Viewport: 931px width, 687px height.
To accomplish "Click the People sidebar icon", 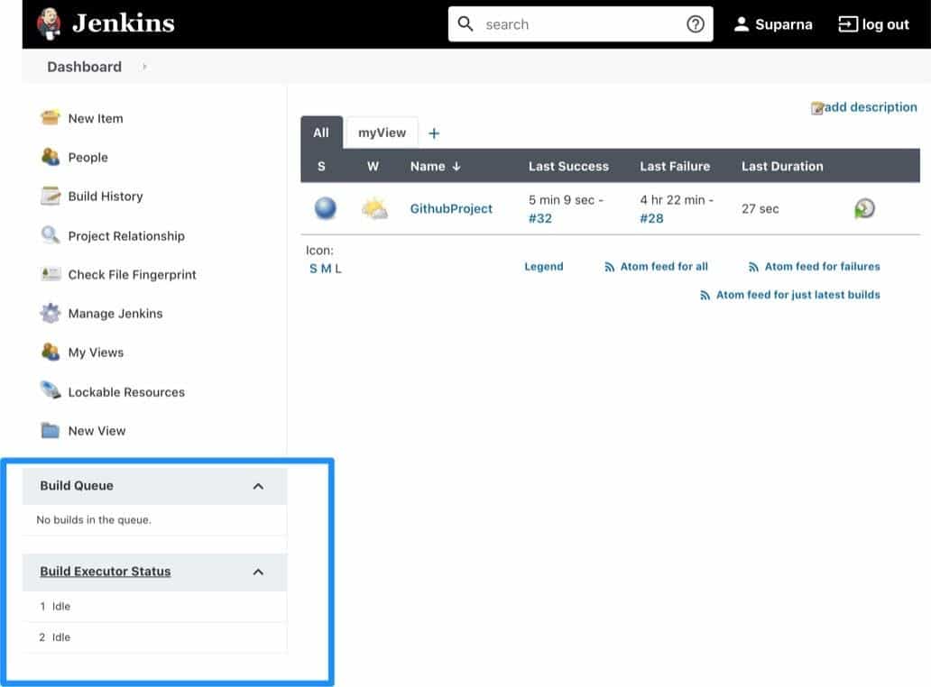I will 52,157.
